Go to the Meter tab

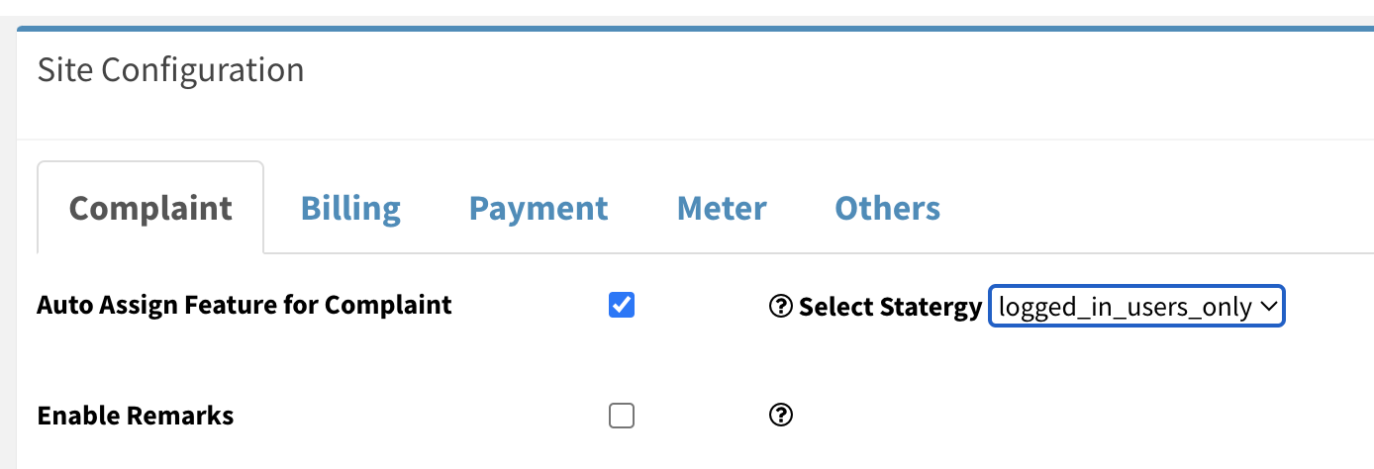point(722,209)
